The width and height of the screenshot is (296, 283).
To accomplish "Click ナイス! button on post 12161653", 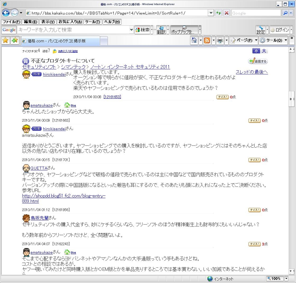I will point(222,97).
